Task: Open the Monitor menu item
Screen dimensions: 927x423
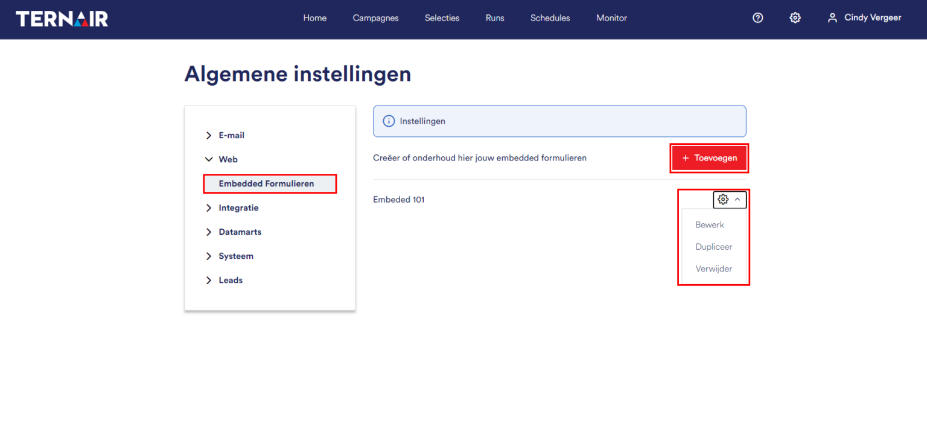Action: tap(611, 18)
